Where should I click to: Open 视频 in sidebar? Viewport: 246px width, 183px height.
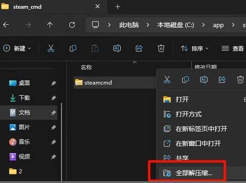24,157
